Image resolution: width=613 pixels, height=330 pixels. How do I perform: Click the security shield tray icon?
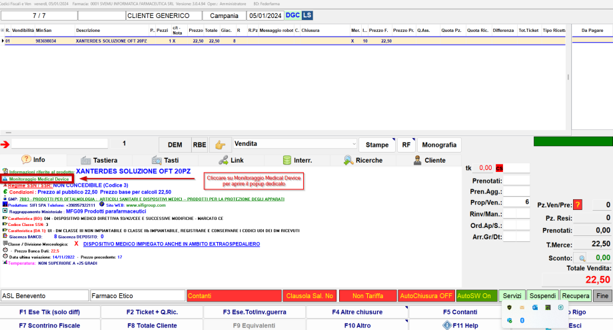(x=510, y=307)
